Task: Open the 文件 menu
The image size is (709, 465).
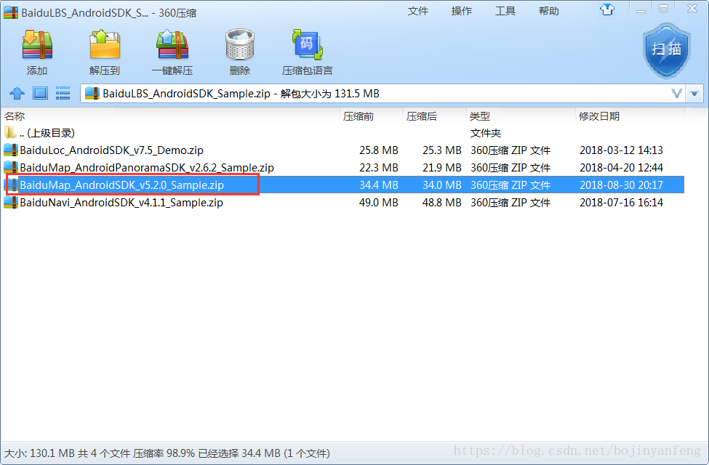Action: (x=418, y=11)
